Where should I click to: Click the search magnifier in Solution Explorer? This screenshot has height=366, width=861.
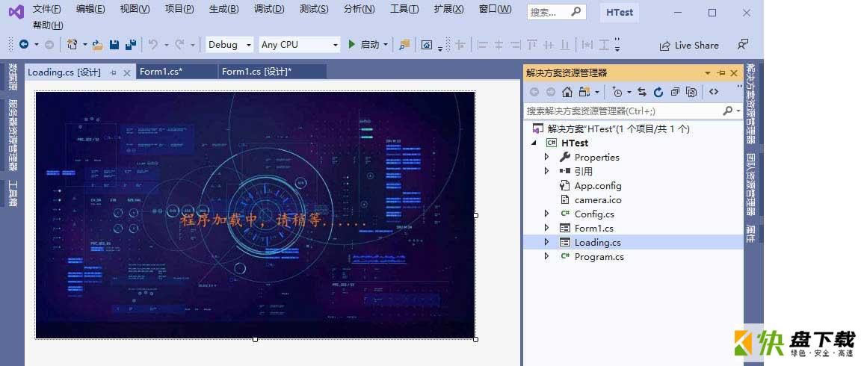[727, 111]
